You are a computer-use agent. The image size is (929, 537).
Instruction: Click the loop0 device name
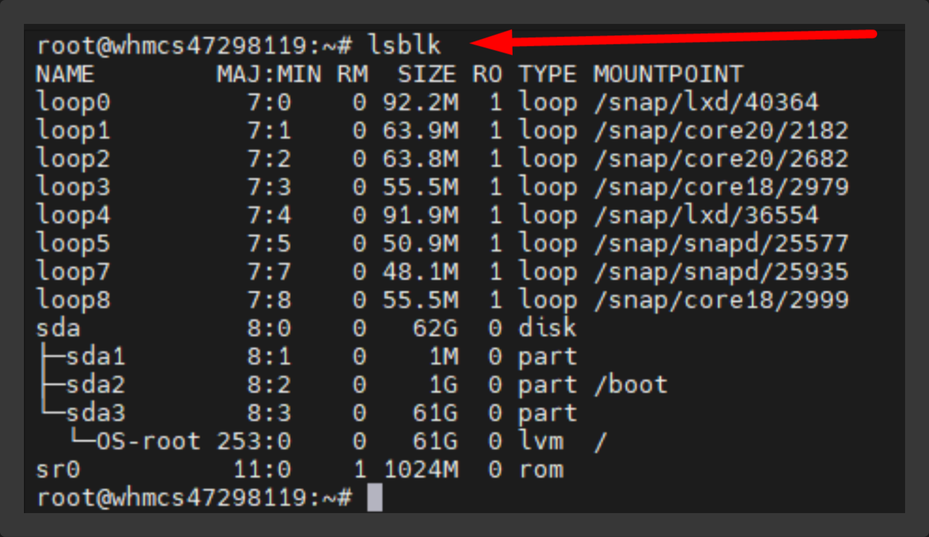pos(73,102)
